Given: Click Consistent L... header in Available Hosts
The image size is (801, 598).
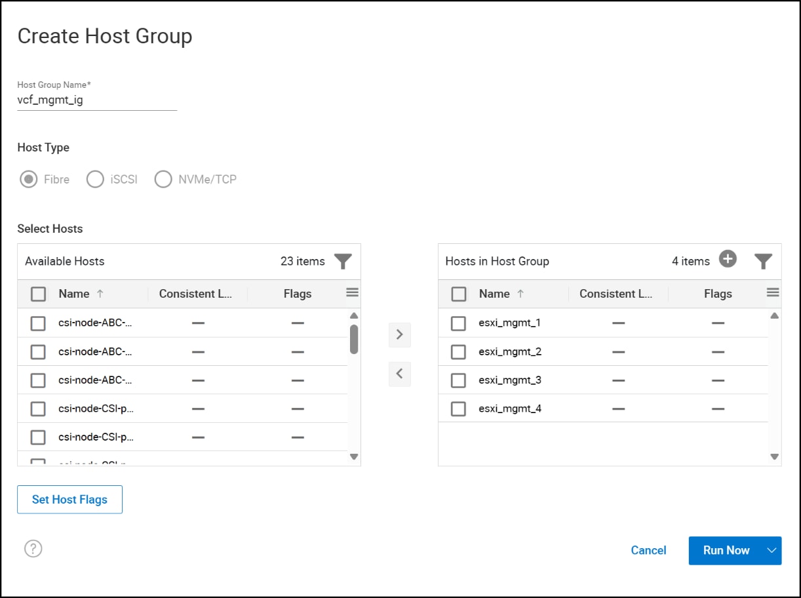Looking at the screenshot, I should point(196,294).
